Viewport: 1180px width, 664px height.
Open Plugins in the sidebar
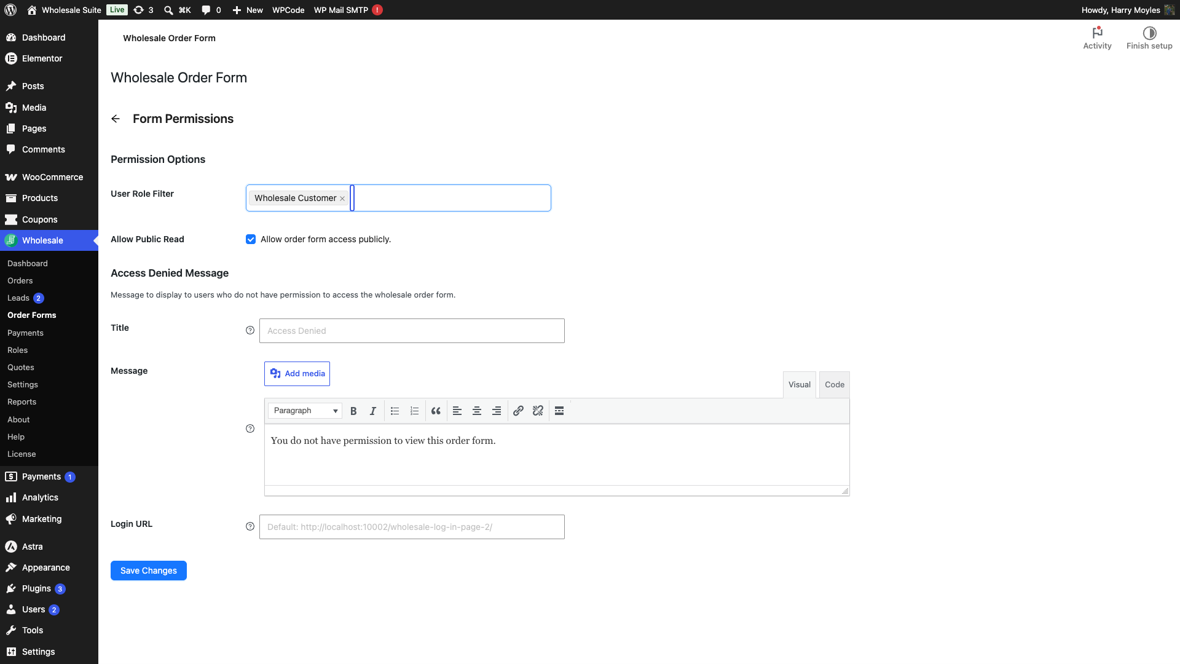49,588
